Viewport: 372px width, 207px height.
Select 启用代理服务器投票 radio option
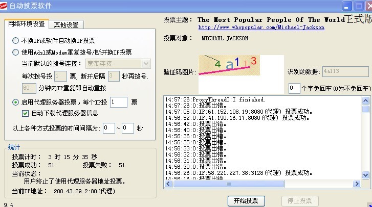coord(16,102)
